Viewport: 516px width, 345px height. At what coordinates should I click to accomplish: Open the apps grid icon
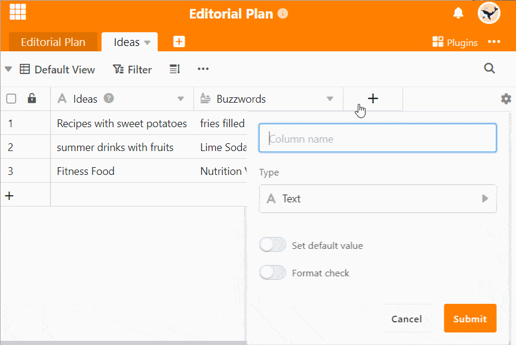(17, 12)
